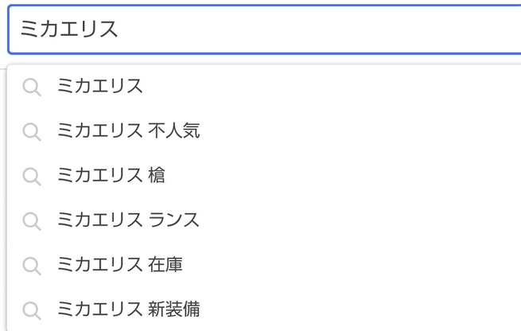Focus the search input box
521x331 pixels.
[x=264, y=29]
